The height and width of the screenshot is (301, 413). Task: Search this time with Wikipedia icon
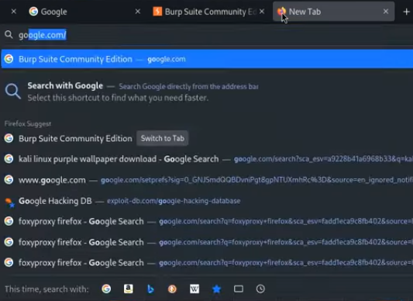(x=194, y=289)
